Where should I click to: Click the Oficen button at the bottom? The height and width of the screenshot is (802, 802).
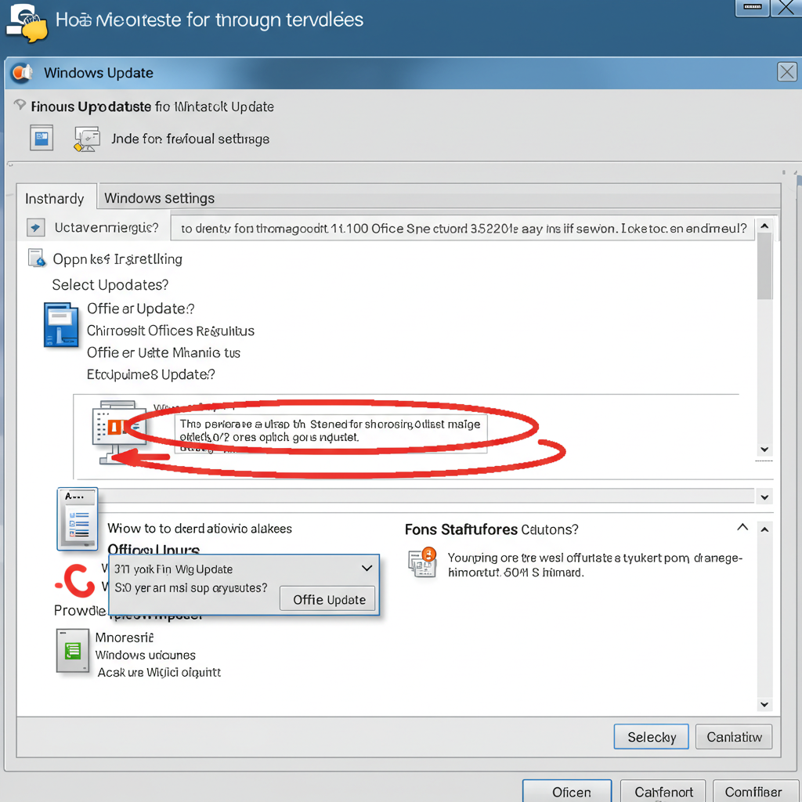click(x=567, y=791)
